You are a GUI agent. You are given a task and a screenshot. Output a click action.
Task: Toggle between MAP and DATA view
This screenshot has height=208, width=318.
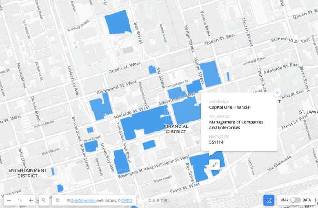pyautogui.click(x=295, y=200)
